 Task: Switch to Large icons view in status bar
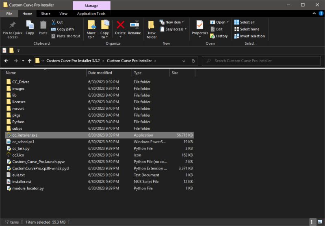[x=320, y=222]
